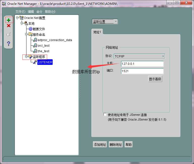
Task: Click the extproc_connection_data service icon
Action: tap(35, 40)
